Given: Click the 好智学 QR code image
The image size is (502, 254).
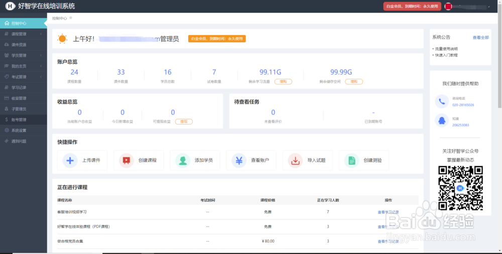Looking at the screenshot, I should click(460, 188).
